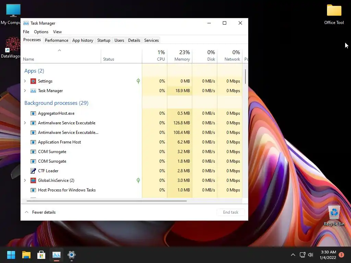Click the Task Manager title bar icon

pos(26,23)
